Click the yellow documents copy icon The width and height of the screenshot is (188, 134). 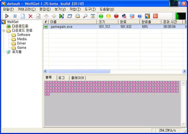pyautogui.click(x=78, y=16)
